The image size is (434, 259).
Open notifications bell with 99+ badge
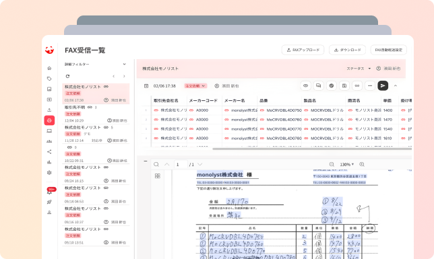pos(50,191)
